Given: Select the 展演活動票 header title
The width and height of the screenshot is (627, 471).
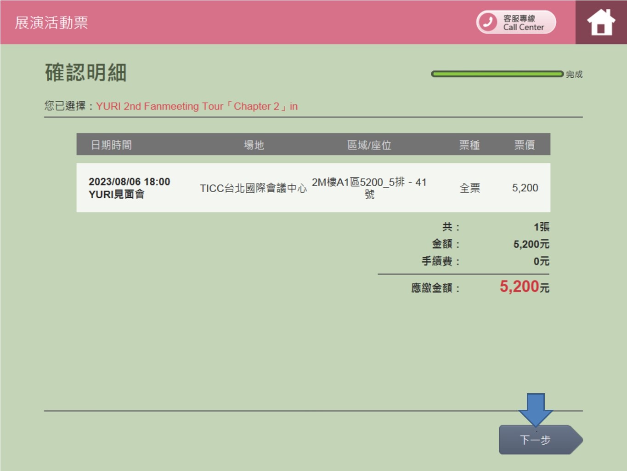Looking at the screenshot, I should point(51,23).
